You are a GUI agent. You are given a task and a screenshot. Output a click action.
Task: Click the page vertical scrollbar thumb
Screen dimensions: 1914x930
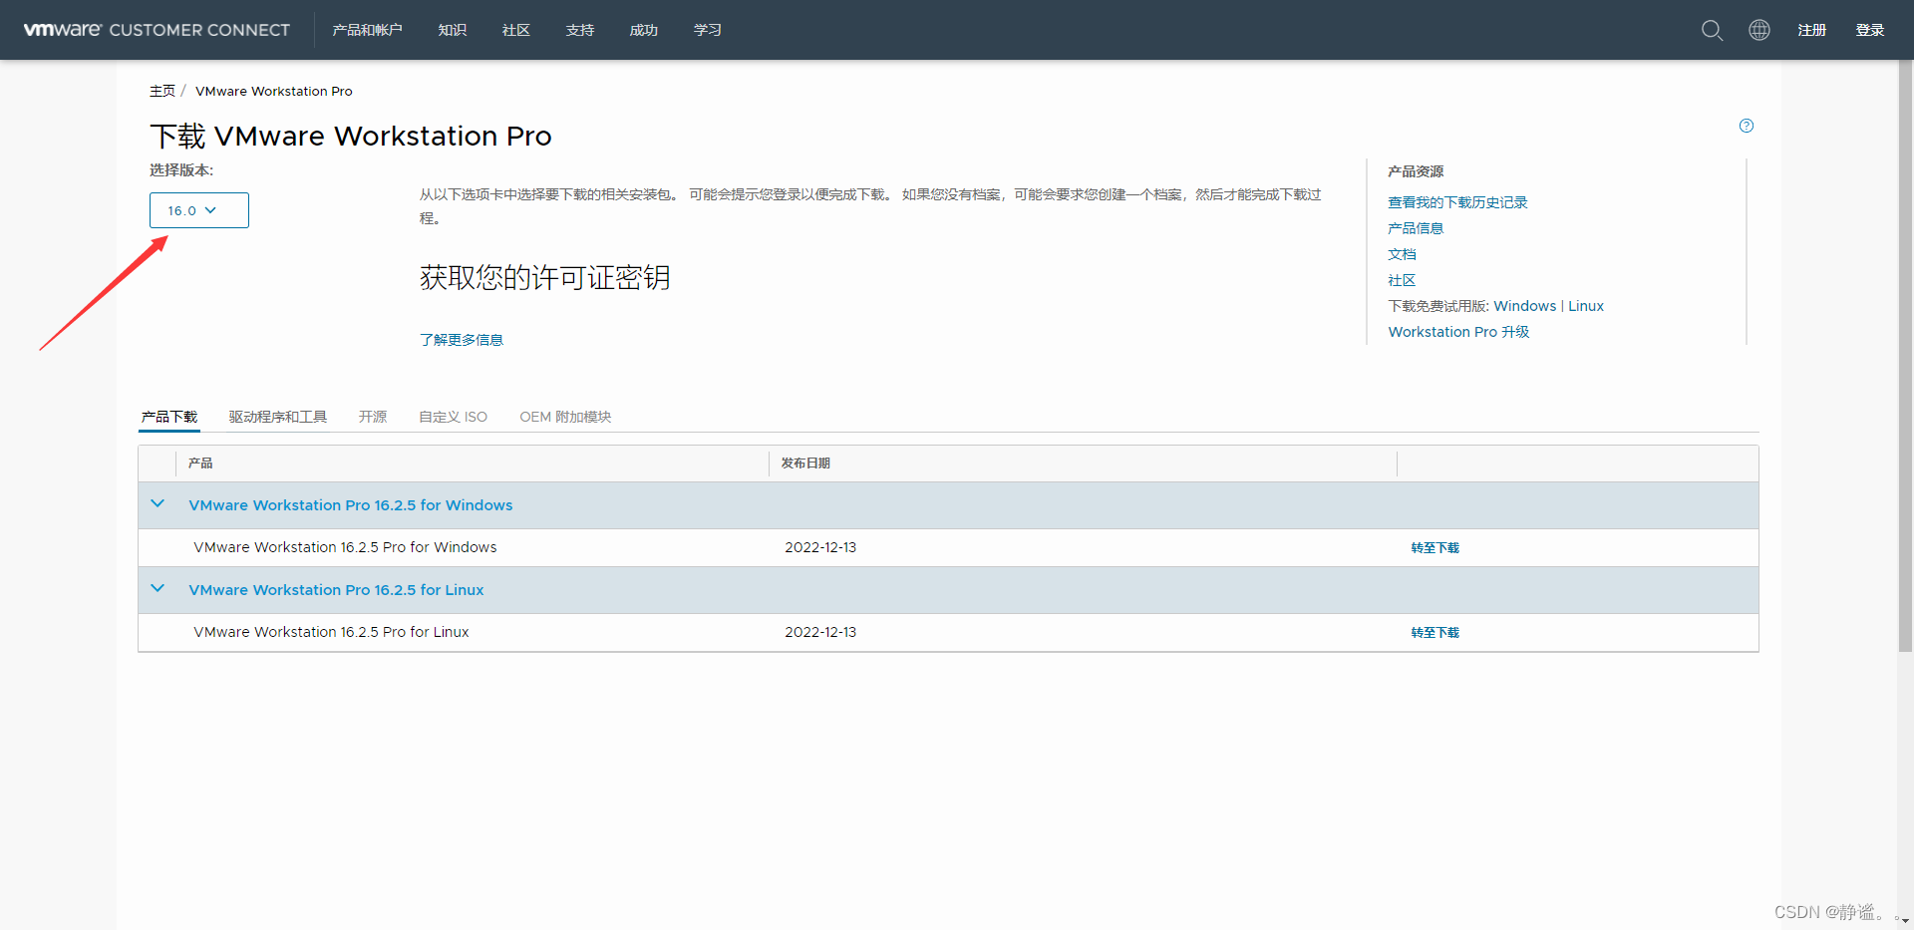click(1905, 357)
